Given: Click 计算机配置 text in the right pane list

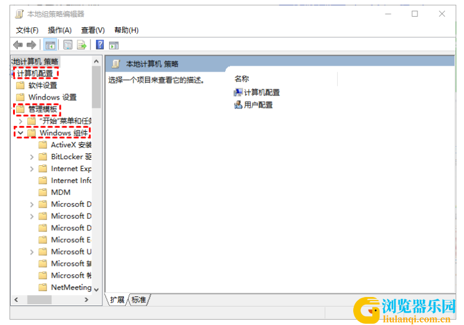Looking at the screenshot, I should [262, 92].
